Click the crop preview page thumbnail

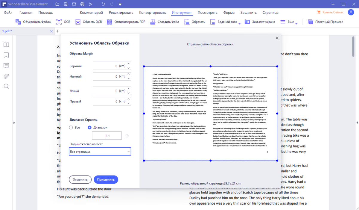click(x=211, y=113)
